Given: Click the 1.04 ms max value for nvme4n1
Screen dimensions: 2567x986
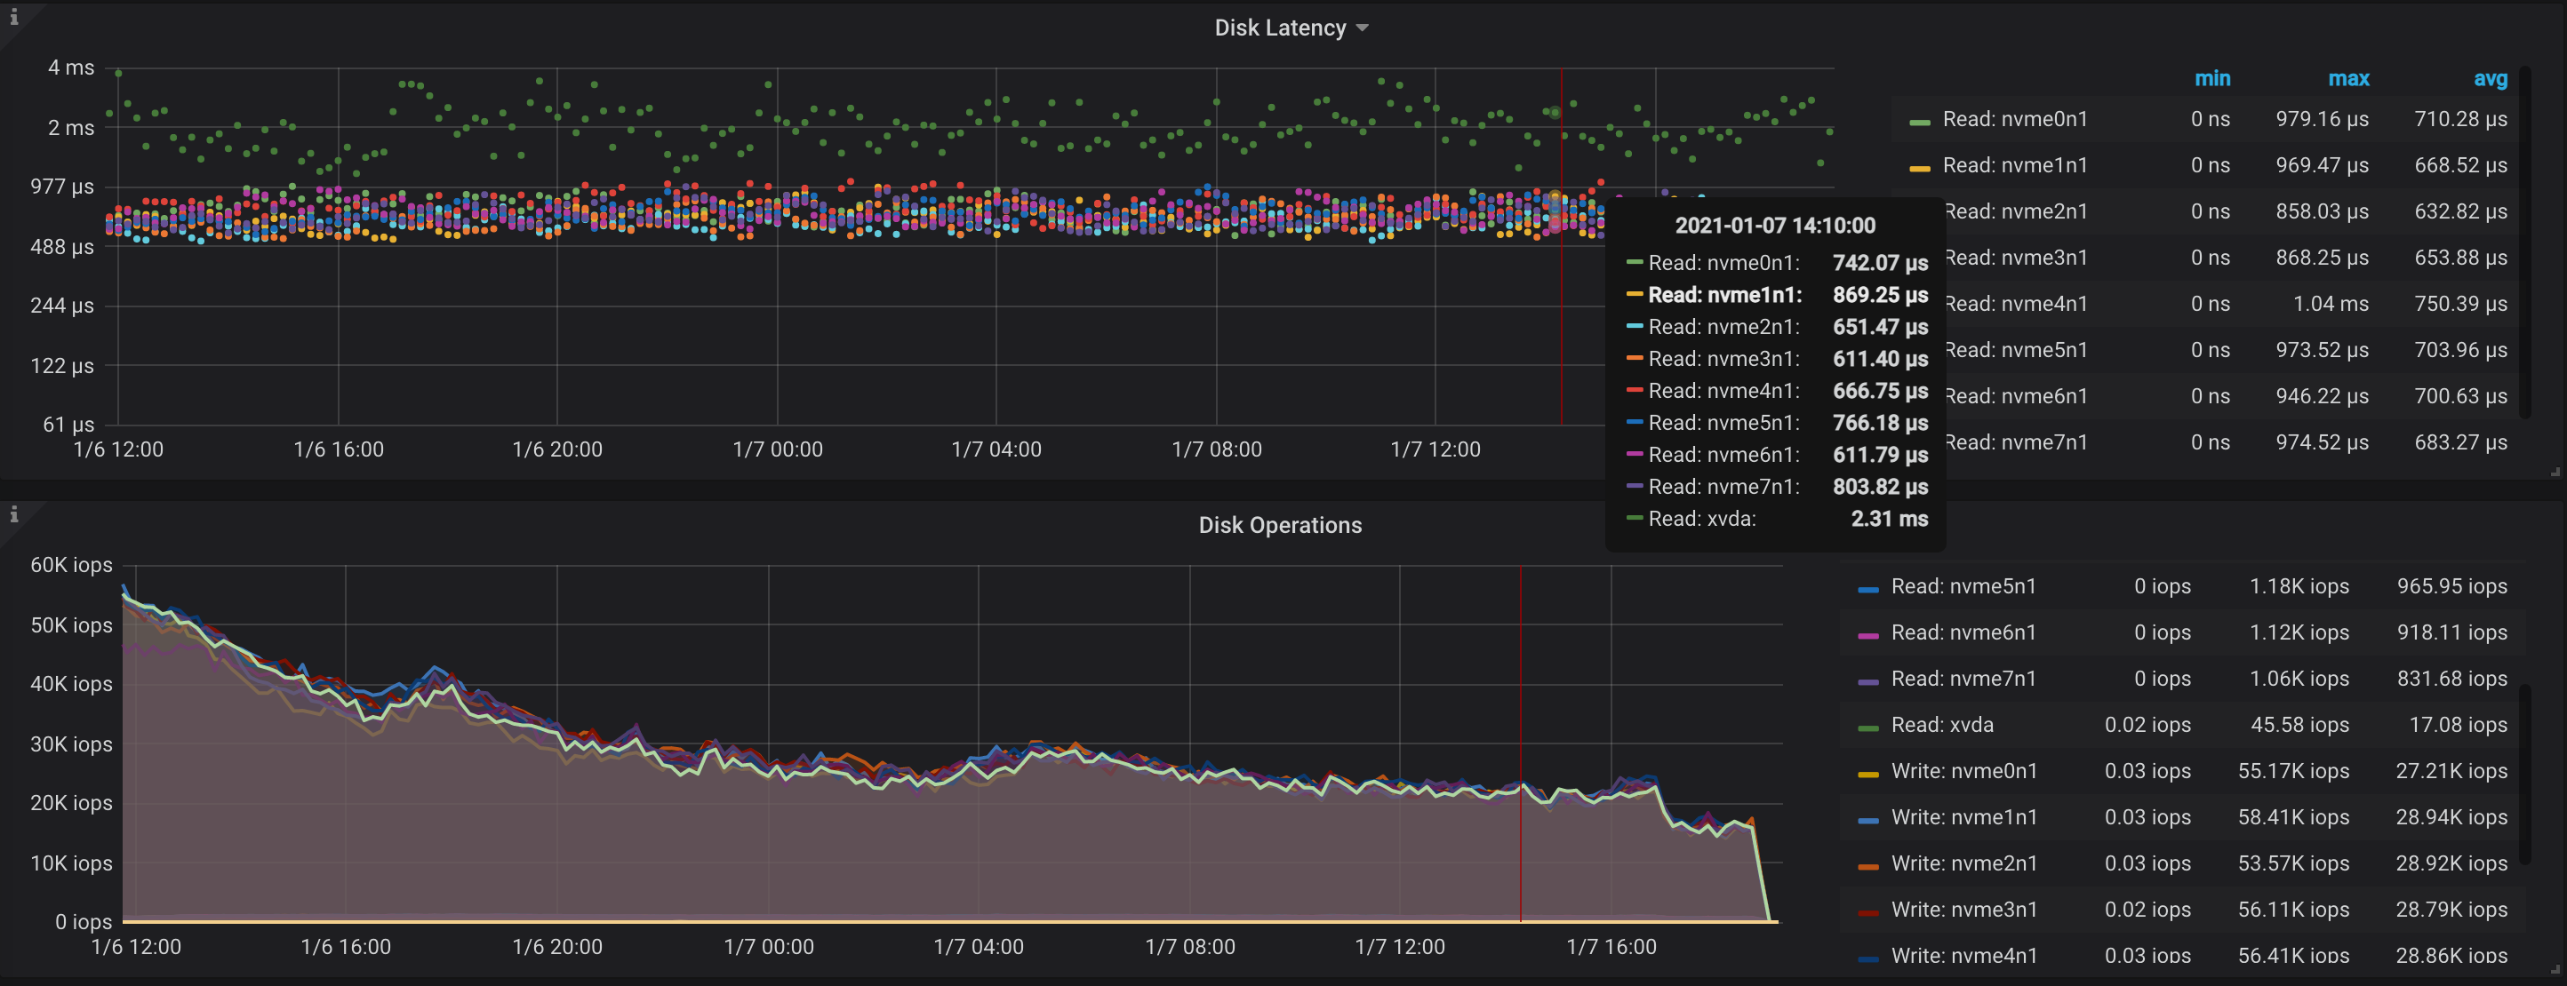Looking at the screenshot, I should point(2331,304).
